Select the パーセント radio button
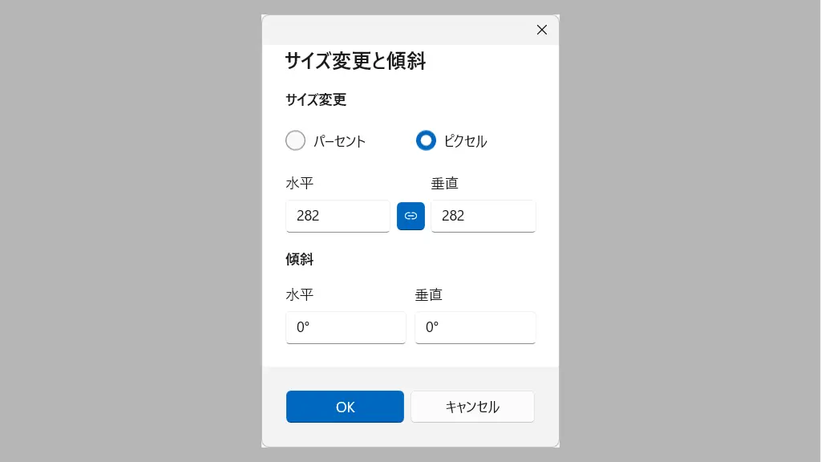Screen dimensions: 821x462 click(296, 140)
